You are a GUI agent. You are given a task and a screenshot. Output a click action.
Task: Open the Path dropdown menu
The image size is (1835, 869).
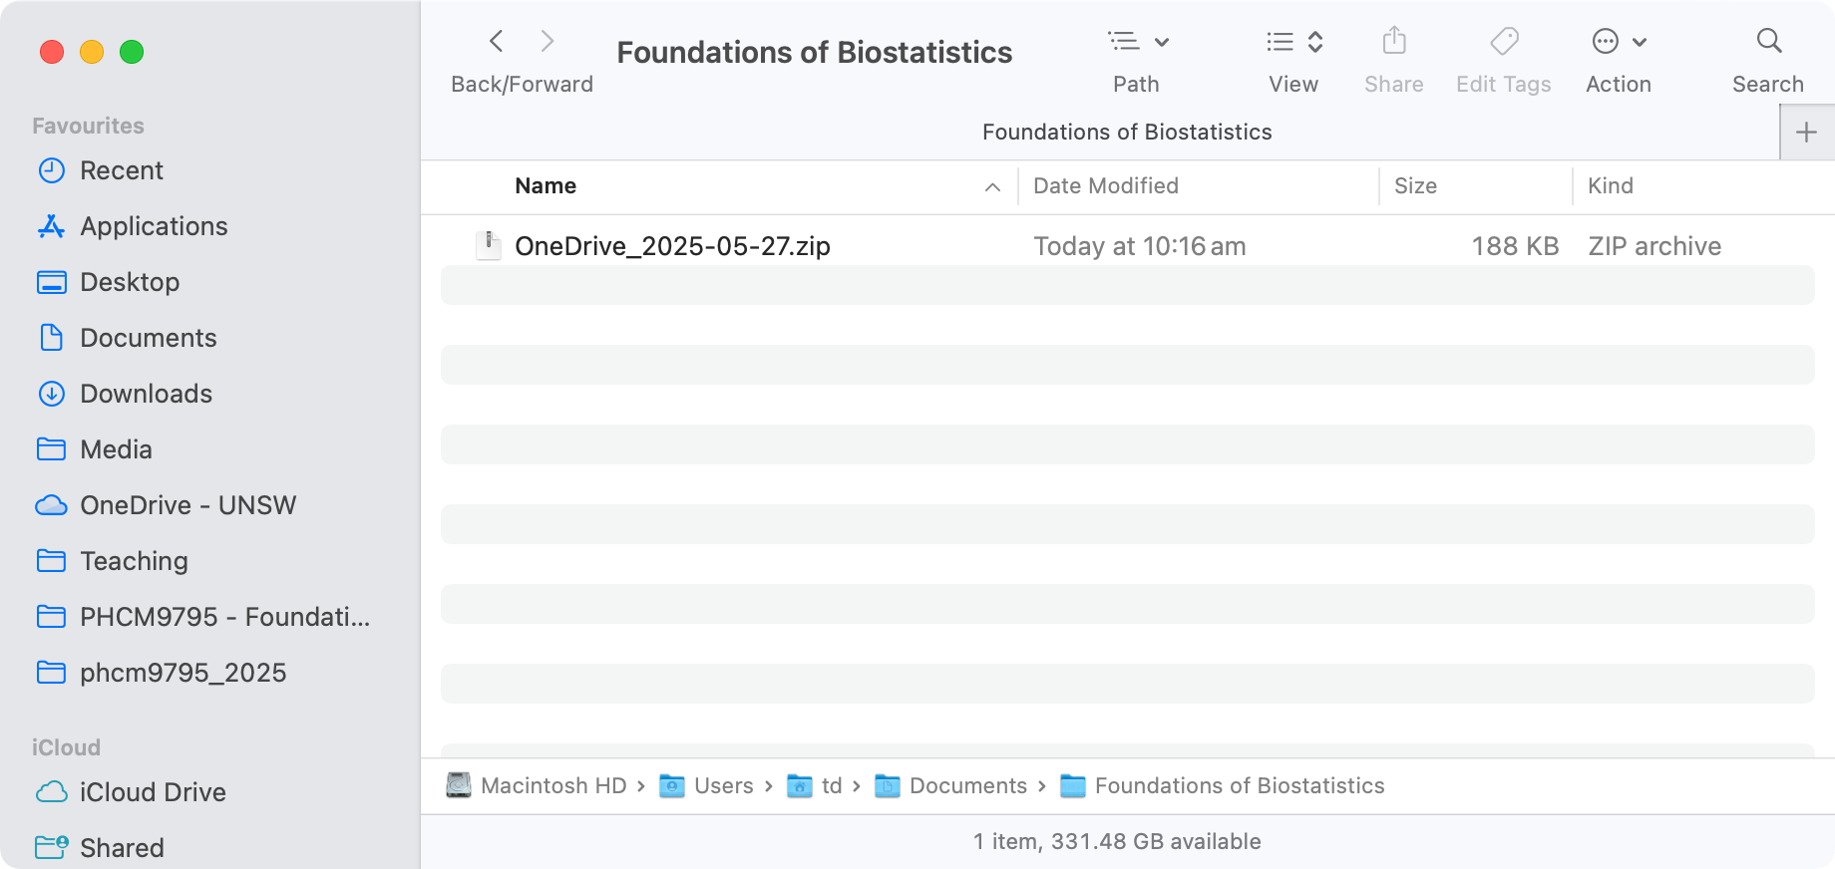[x=1137, y=42]
